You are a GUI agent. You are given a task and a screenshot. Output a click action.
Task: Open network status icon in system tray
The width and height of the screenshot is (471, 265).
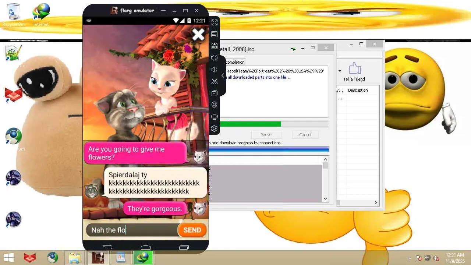click(x=428, y=258)
